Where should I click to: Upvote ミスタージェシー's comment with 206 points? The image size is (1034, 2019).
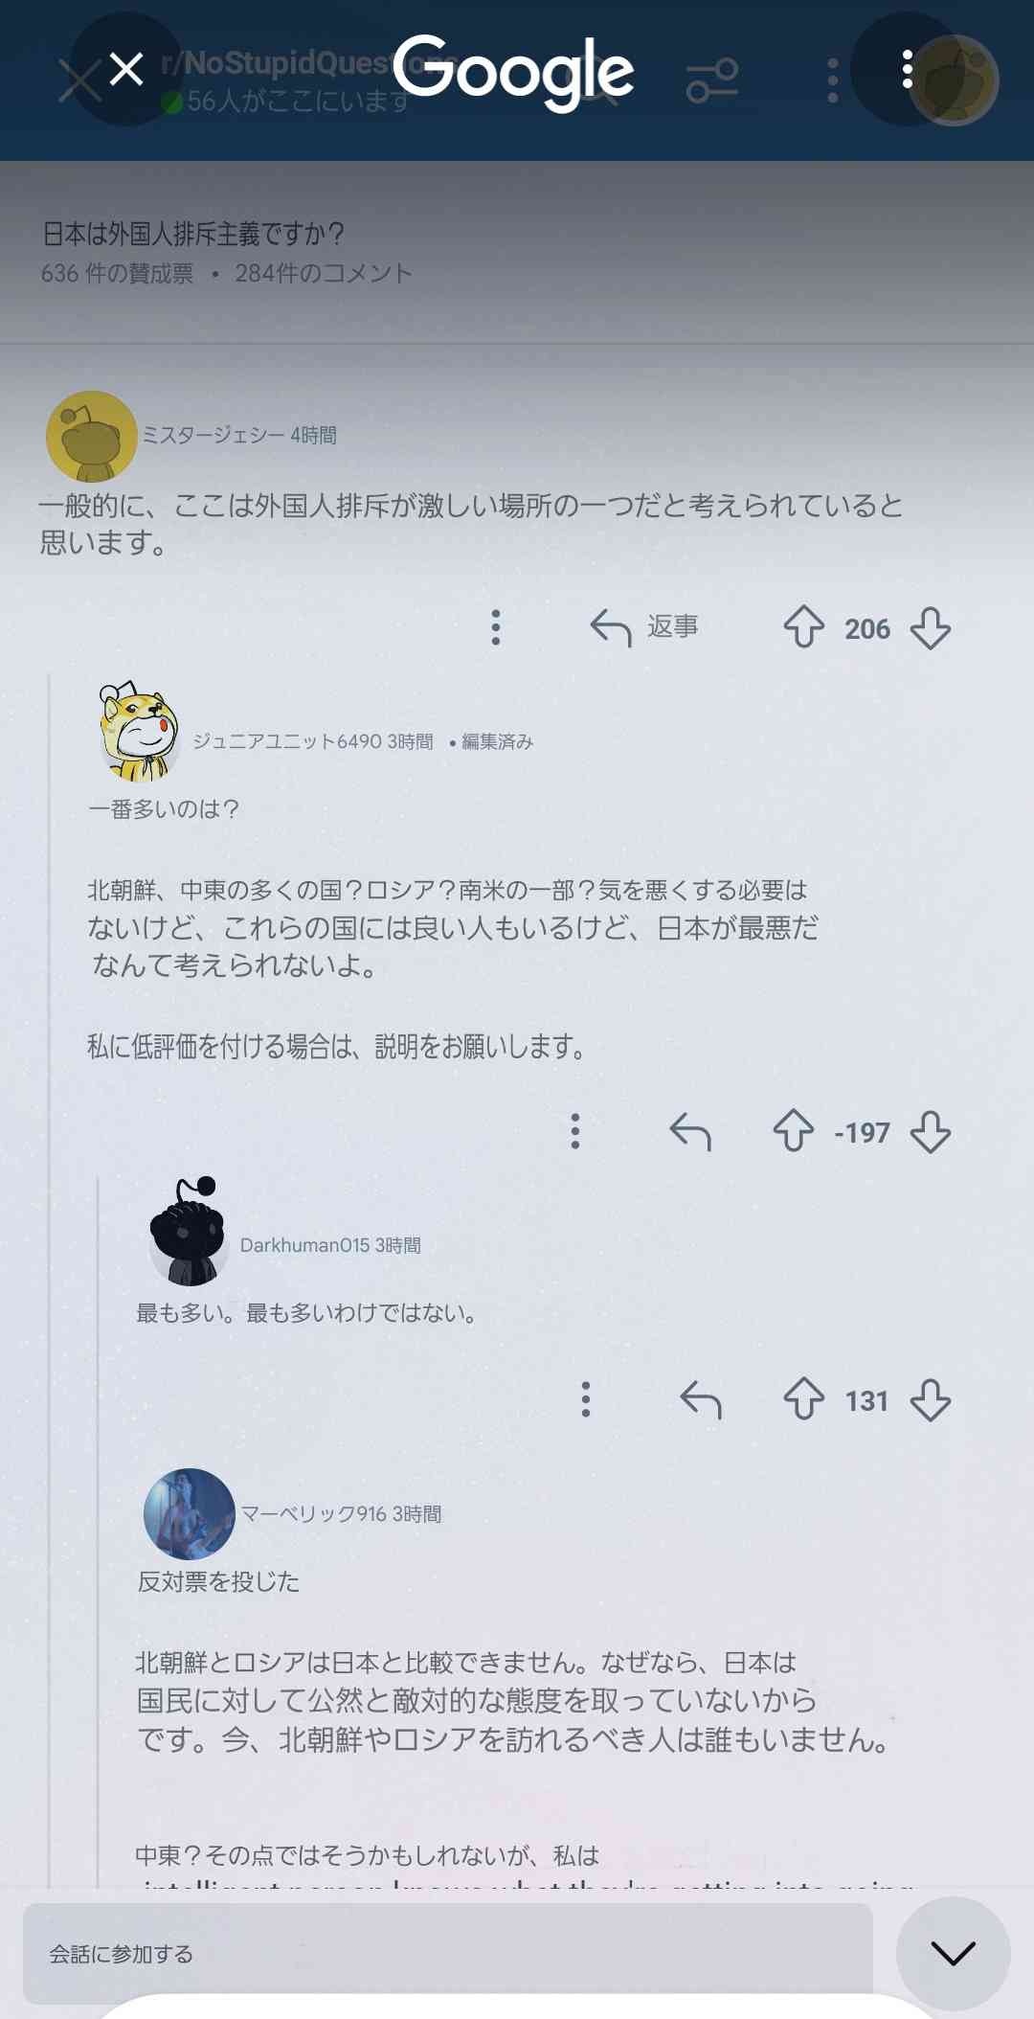[803, 627]
